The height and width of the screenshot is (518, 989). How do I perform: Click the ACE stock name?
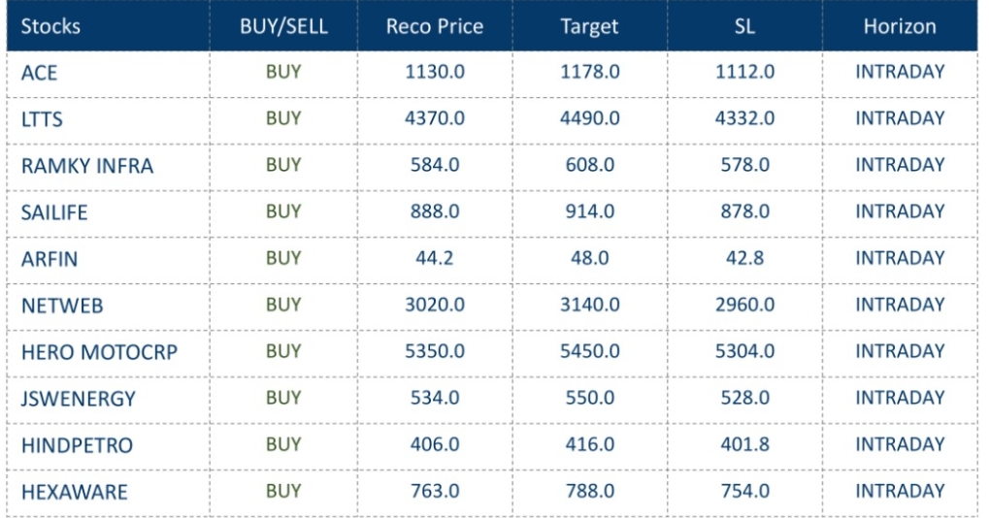40,73
